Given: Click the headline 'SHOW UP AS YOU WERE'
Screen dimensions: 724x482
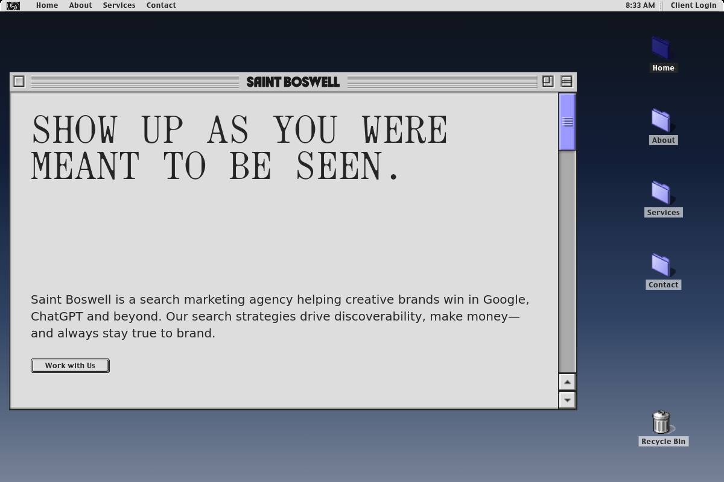Looking at the screenshot, I should 240,129.
